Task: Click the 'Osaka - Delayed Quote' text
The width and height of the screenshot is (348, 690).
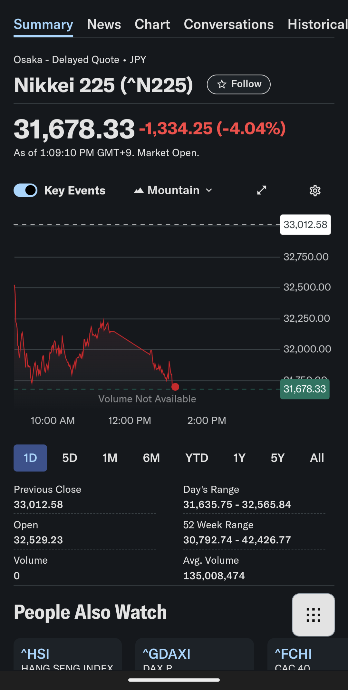Action: tap(66, 60)
